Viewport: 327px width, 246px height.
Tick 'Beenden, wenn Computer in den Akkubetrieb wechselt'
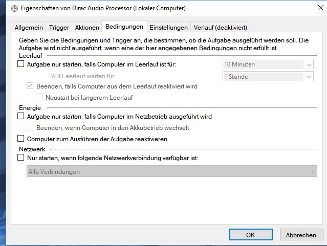(x=30, y=127)
